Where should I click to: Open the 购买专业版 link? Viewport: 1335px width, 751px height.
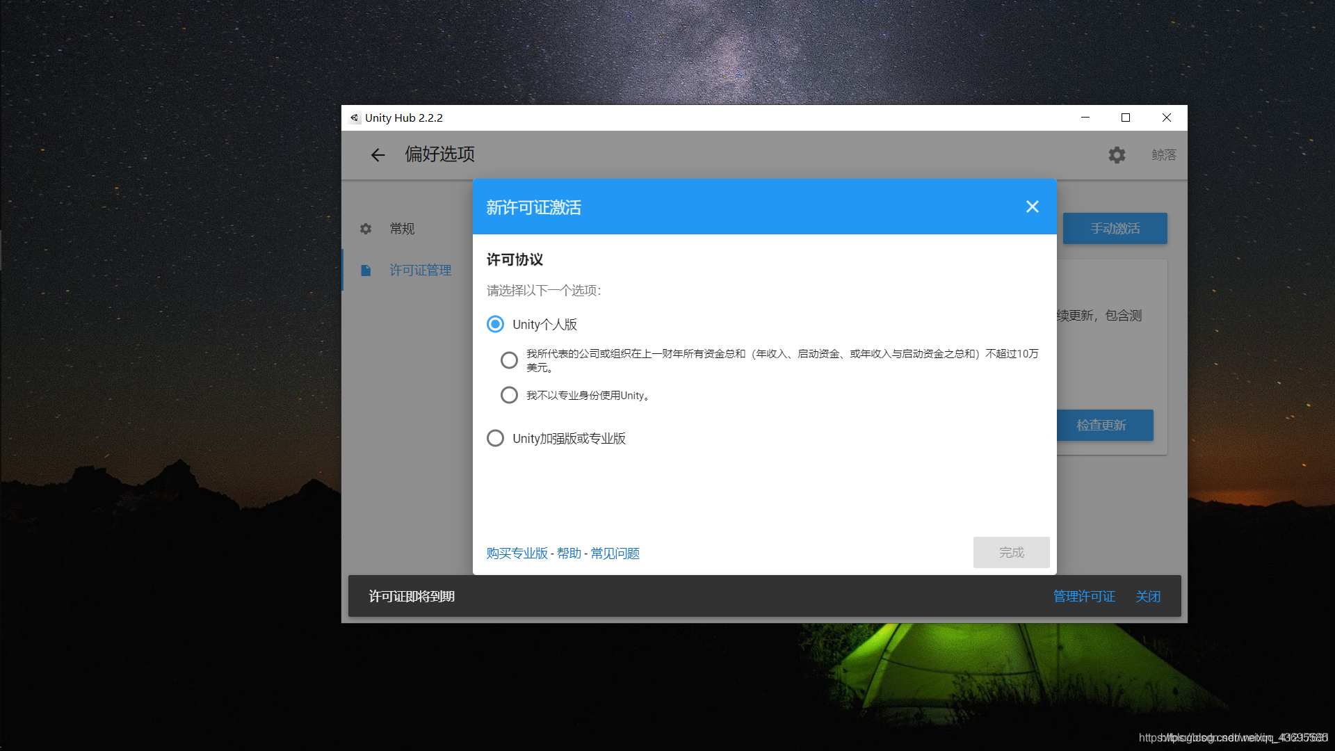(x=517, y=554)
